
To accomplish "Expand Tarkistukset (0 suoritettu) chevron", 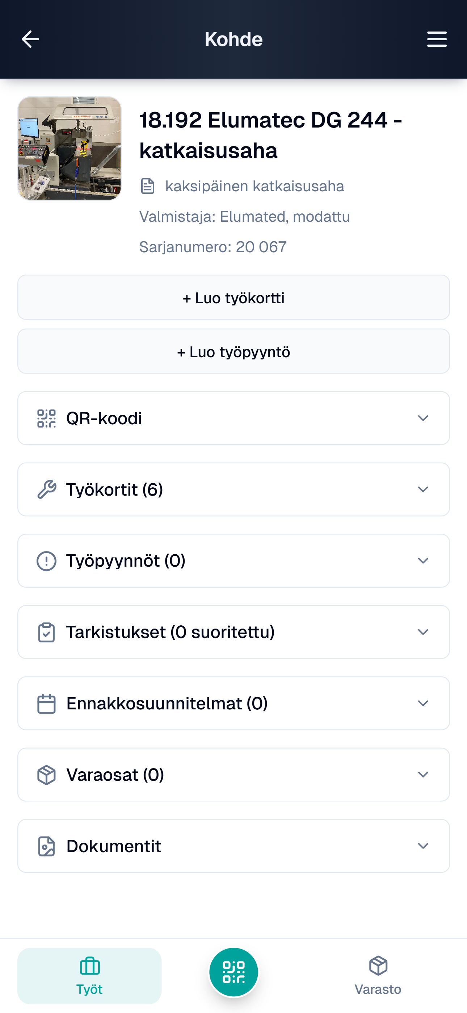I will click(x=423, y=632).
